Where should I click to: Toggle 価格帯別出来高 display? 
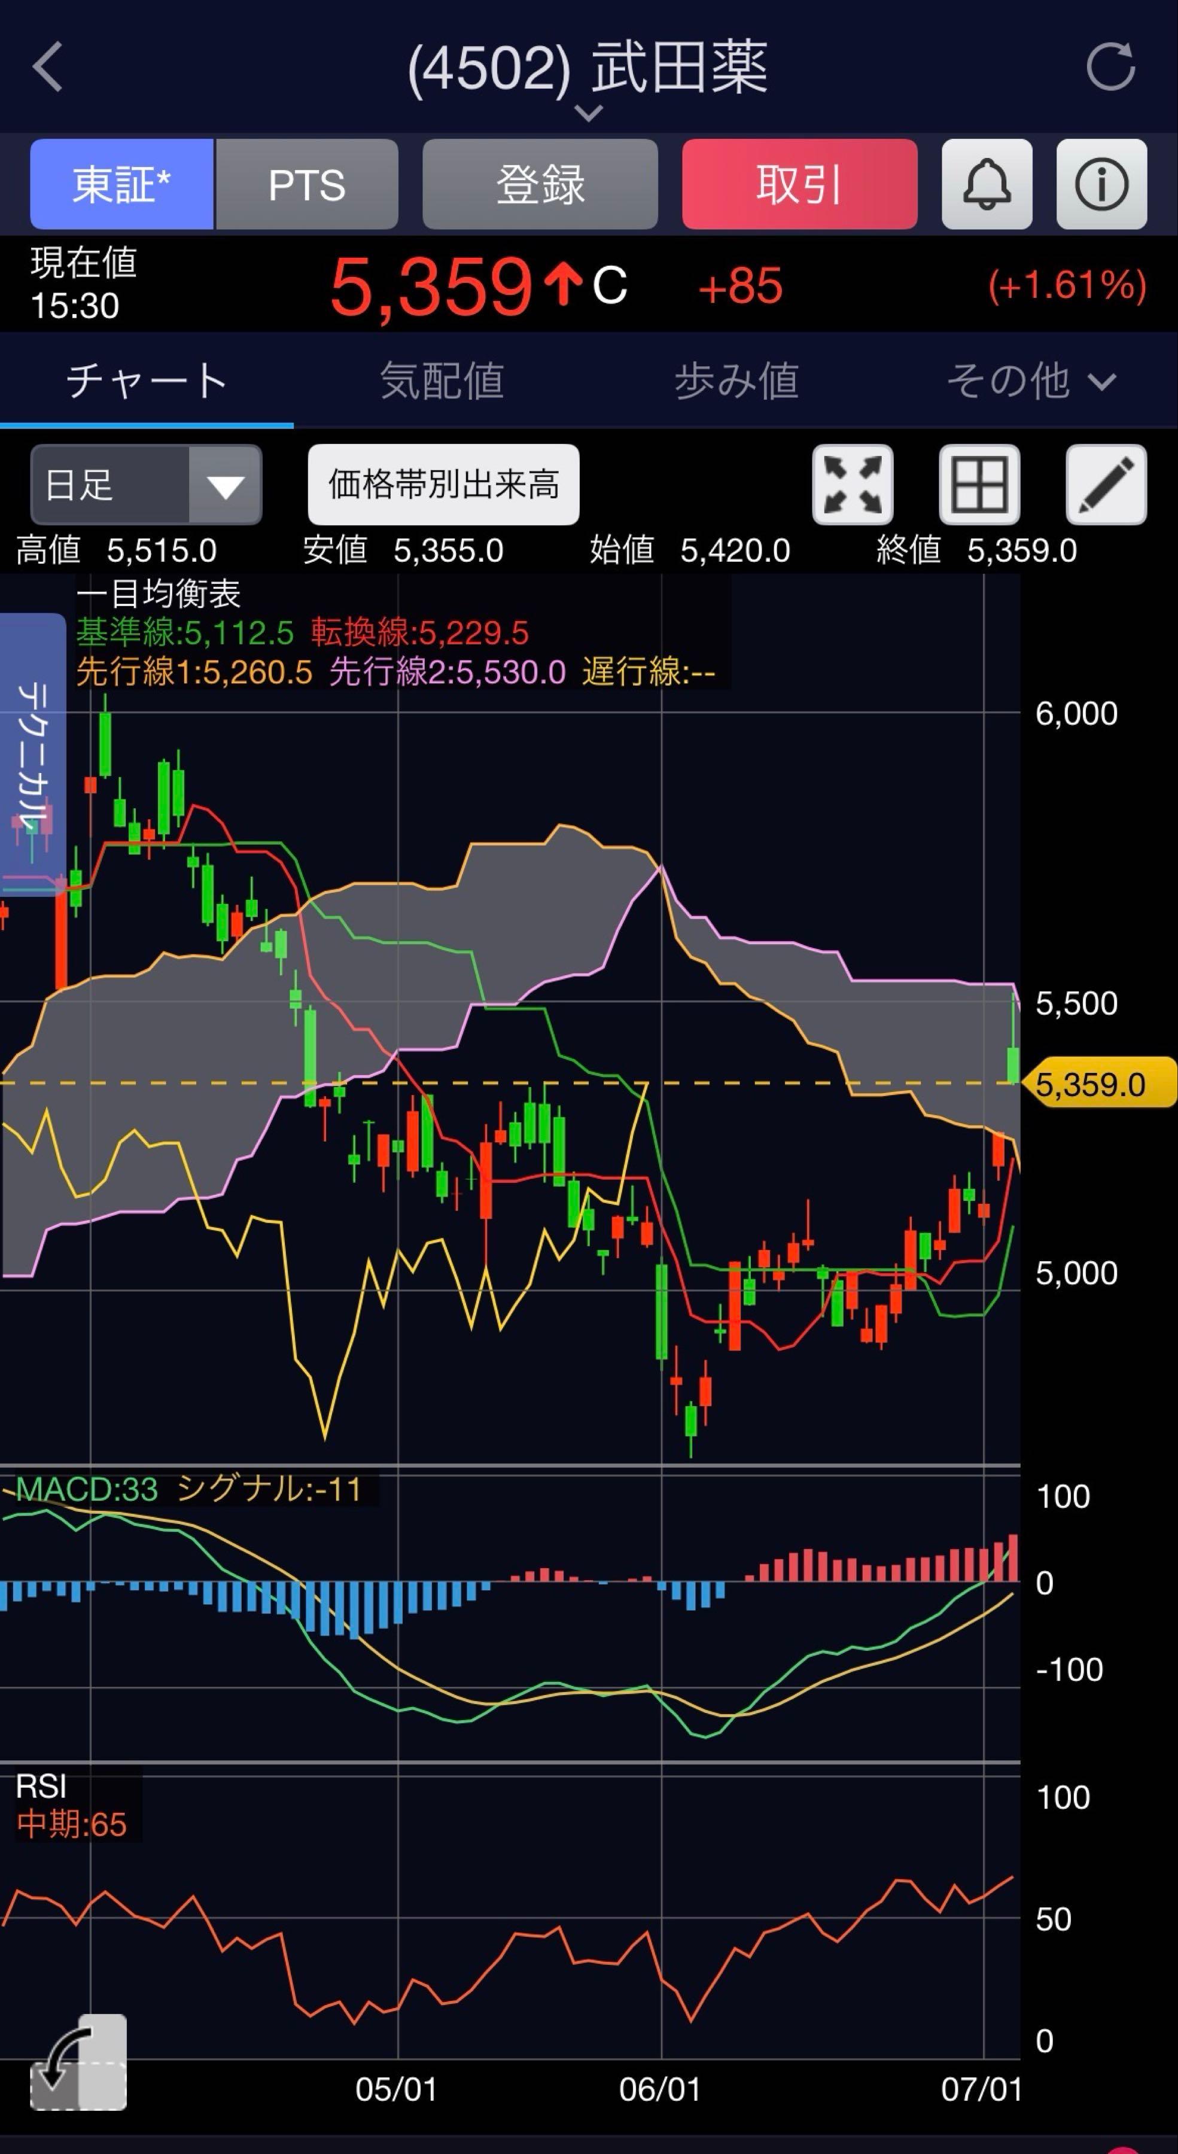tap(443, 484)
